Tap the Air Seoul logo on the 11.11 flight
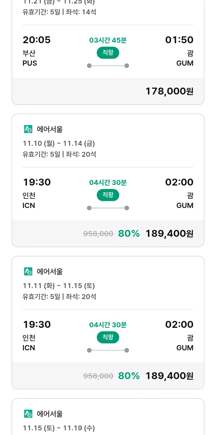This screenshot has height=435, width=216. pyautogui.click(x=28, y=271)
